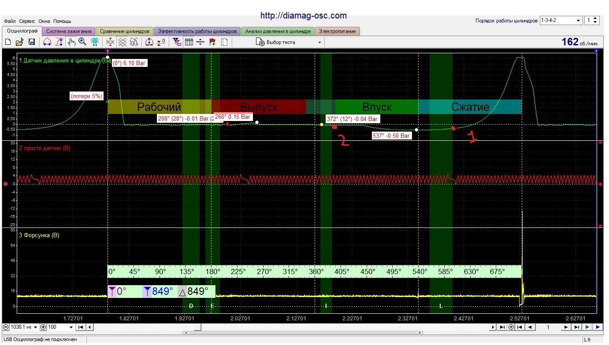Screen dimensions: 609x345
Task: Select the vertical amplitude measurement tool
Action: pyautogui.click(x=59, y=42)
